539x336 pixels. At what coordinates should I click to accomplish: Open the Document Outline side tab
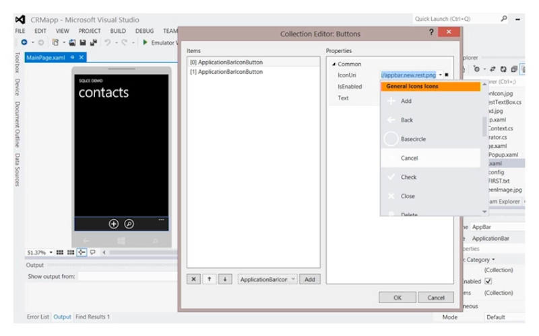[x=18, y=124]
